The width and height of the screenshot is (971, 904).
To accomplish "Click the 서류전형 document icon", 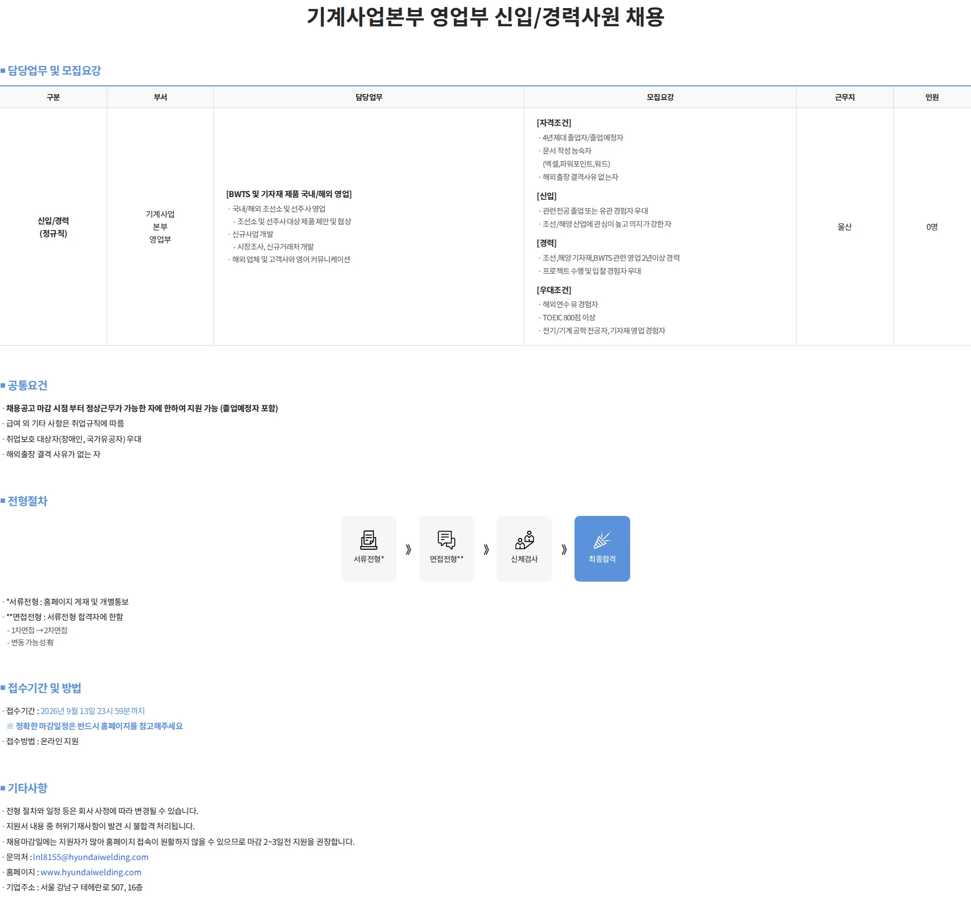I will pyautogui.click(x=369, y=540).
